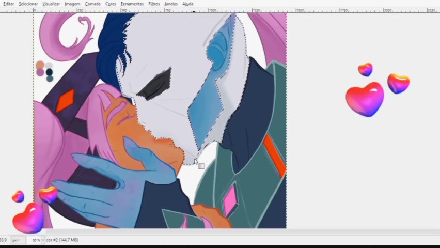Open the Imagem menu
The height and width of the screenshot is (248, 440).
tap(72, 4)
